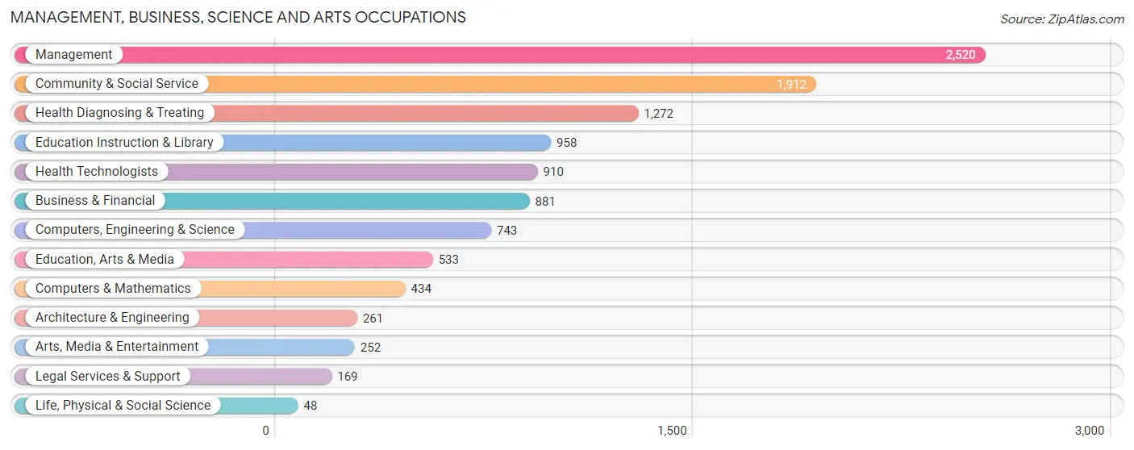Image resolution: width=1134 pixels, height=450 pixels.
Task: Click the 1,500 axis tick label
Action: [672, 430]
